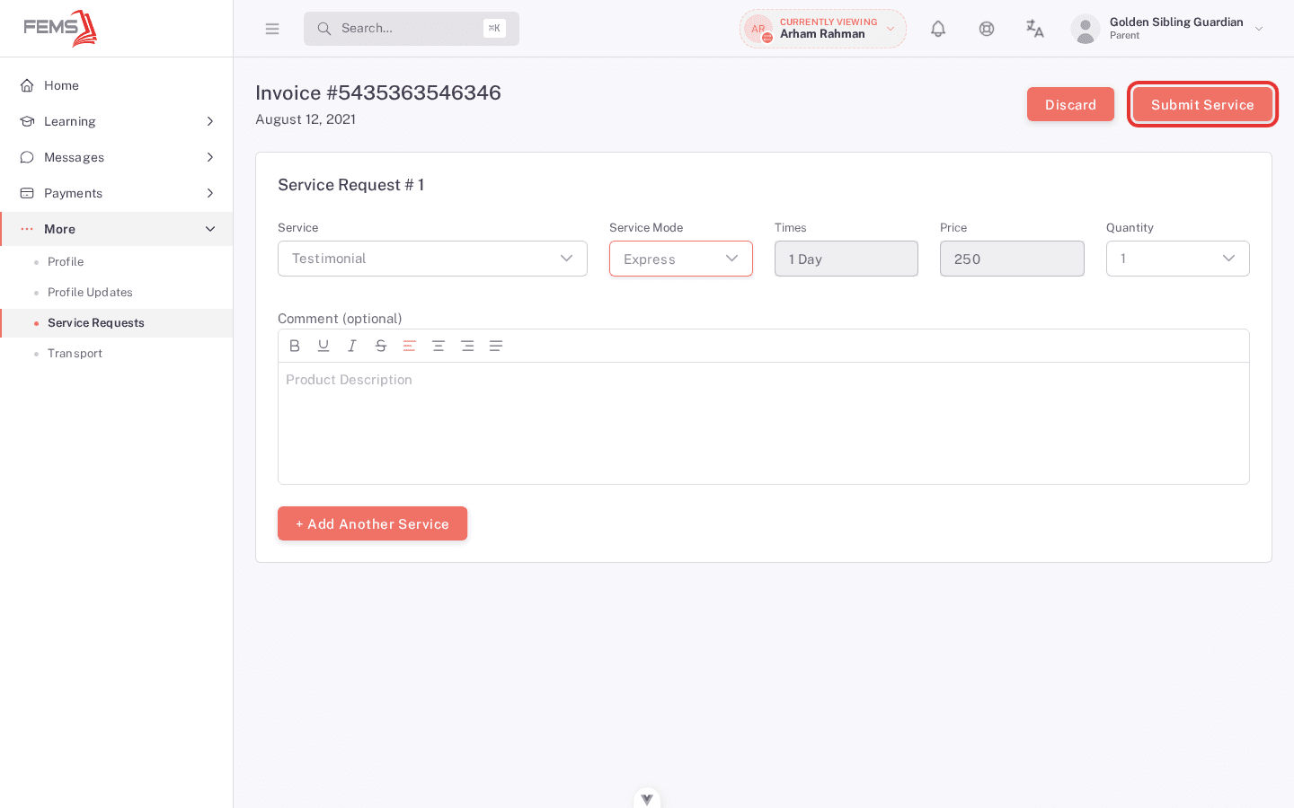Open the Service dropdown showing Testimonial
The image size is (1294, 808).
click(432, 259)
